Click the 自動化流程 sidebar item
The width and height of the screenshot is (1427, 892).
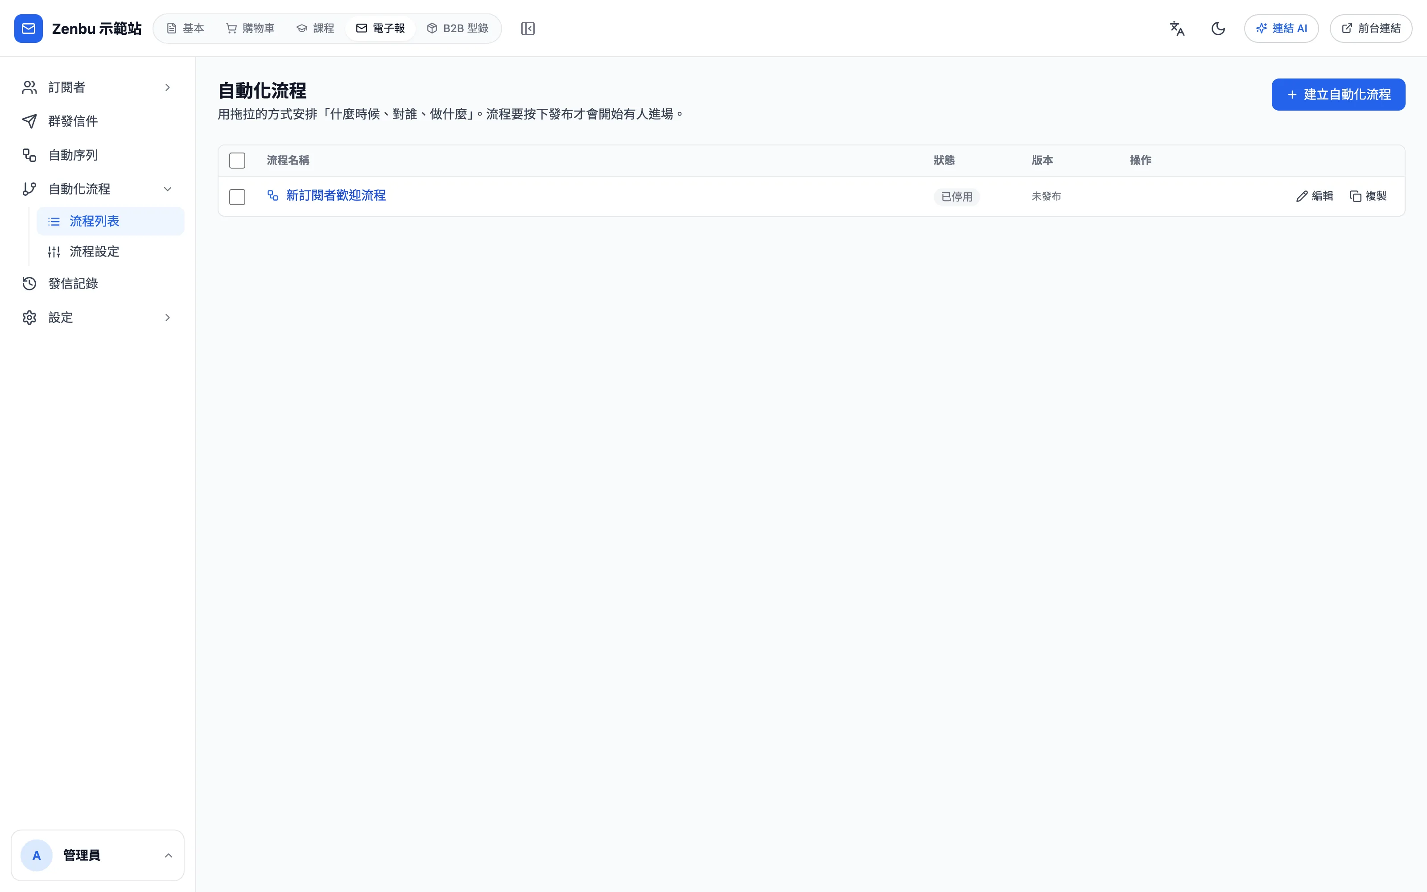[97, 189]
